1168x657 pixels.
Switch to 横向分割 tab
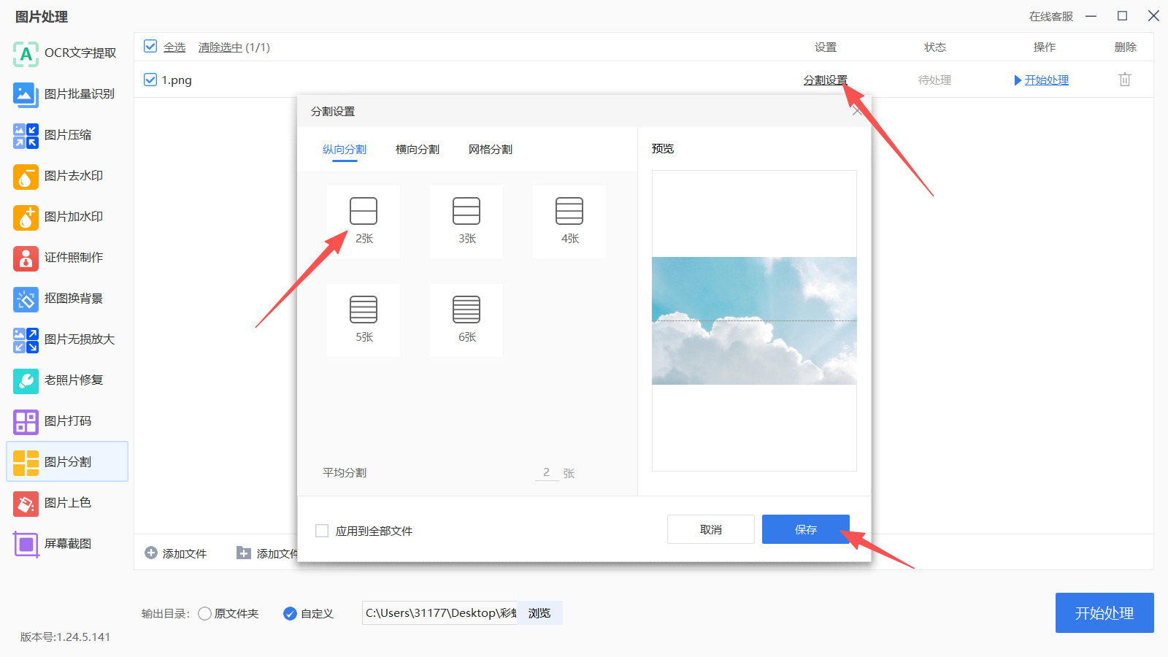[x=418, y=150]
